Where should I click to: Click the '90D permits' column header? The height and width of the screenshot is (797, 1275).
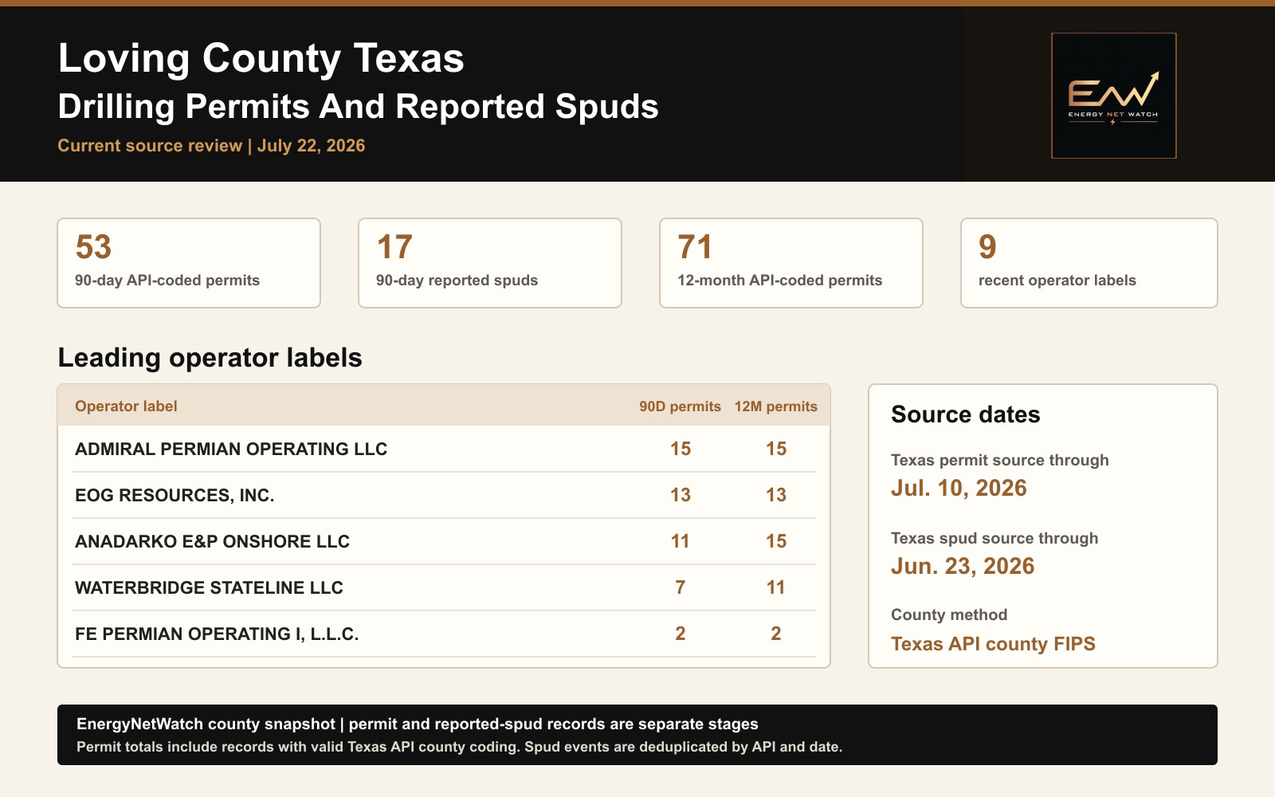(x=680, y=406)
